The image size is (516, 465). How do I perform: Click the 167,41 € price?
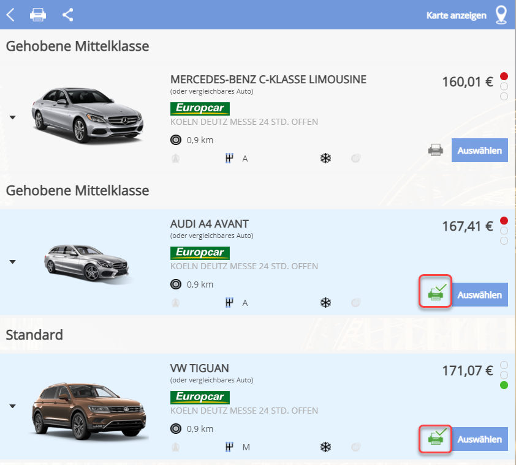pyautogui.click(x=468, y=226)
